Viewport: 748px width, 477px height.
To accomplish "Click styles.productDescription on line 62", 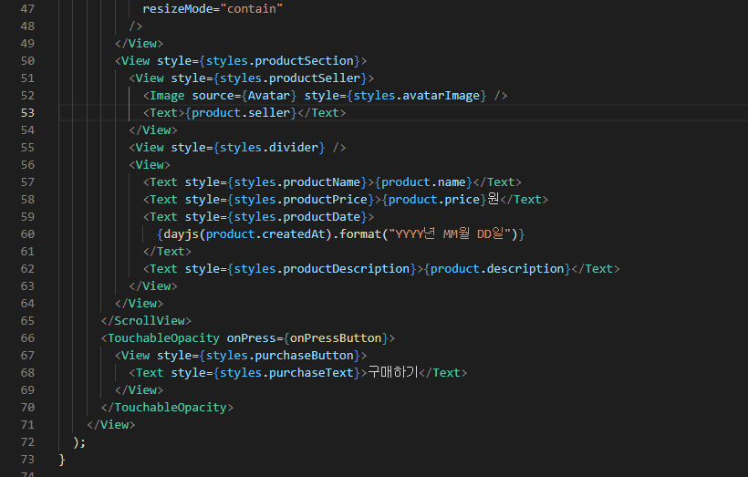I will pos(322,268).
